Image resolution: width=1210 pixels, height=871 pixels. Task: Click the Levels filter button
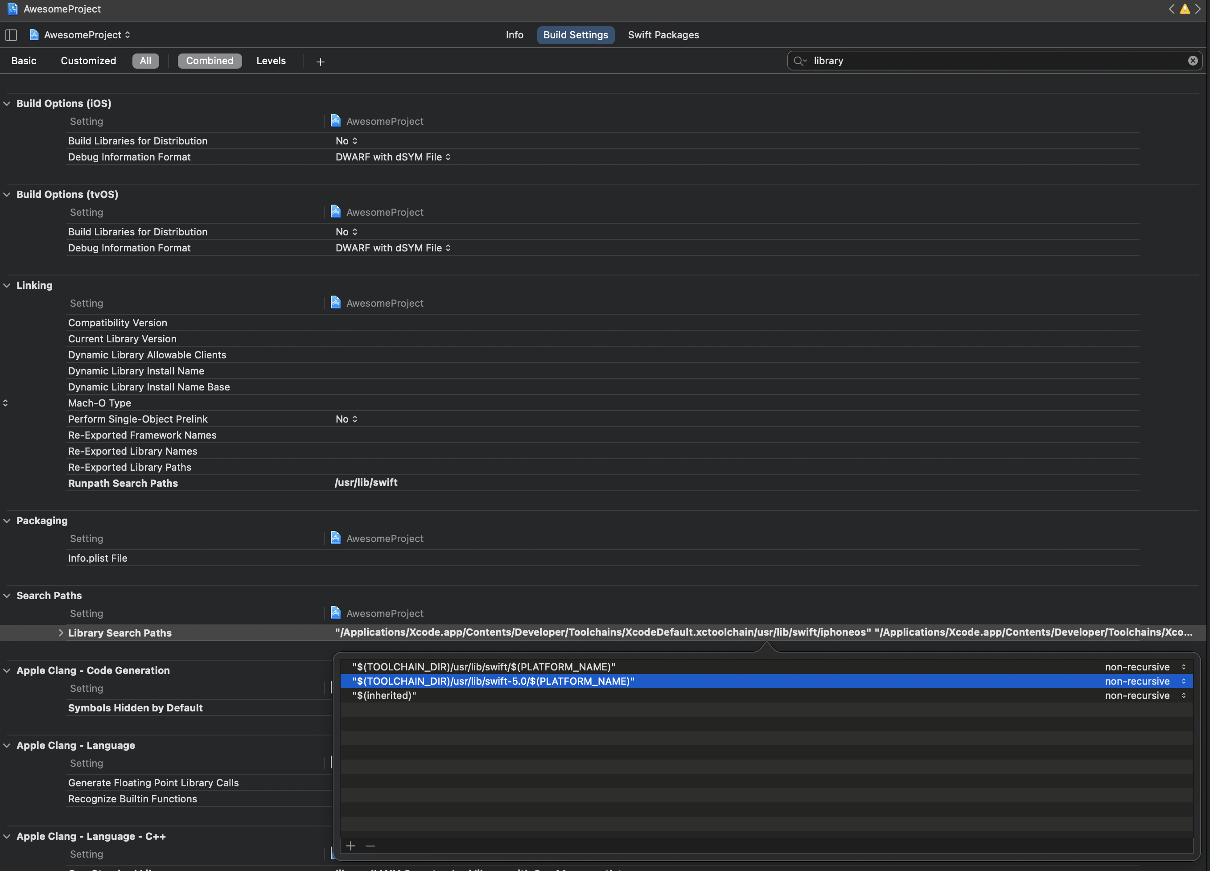(x=271, y=60)
